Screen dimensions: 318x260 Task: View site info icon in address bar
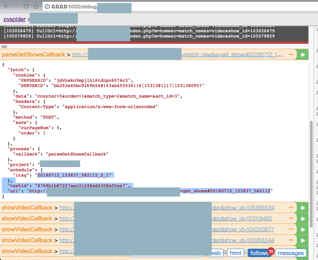pos(47,6)
